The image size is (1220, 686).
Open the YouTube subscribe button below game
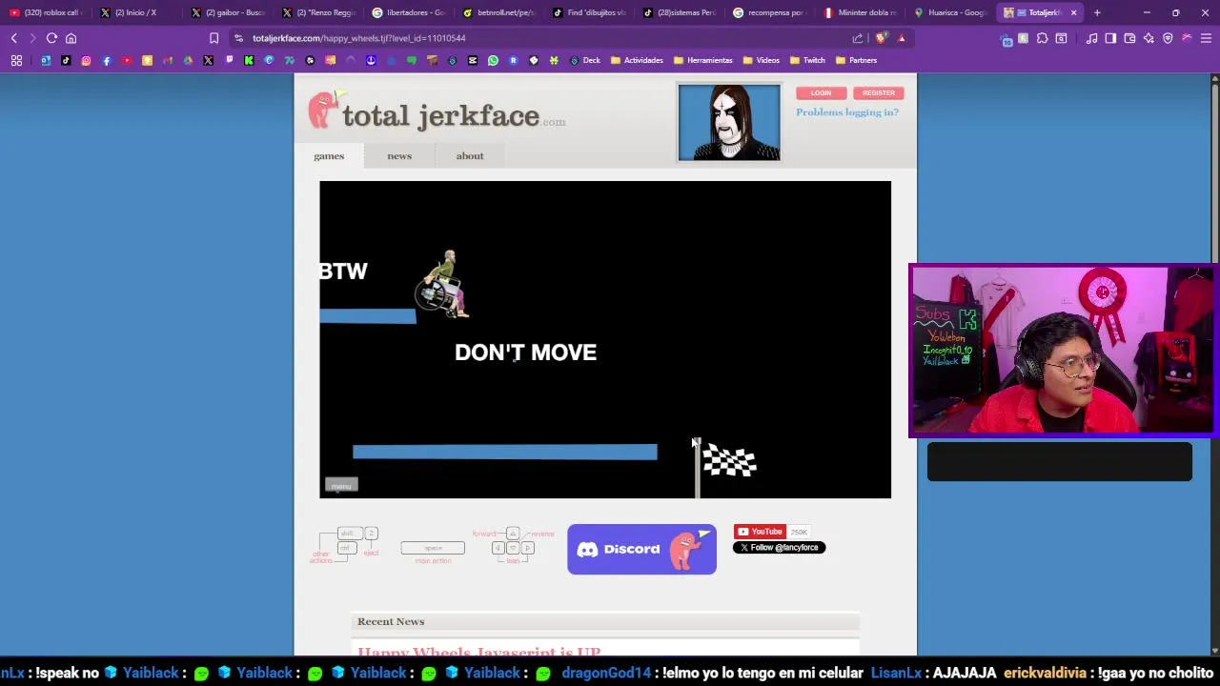758,532
